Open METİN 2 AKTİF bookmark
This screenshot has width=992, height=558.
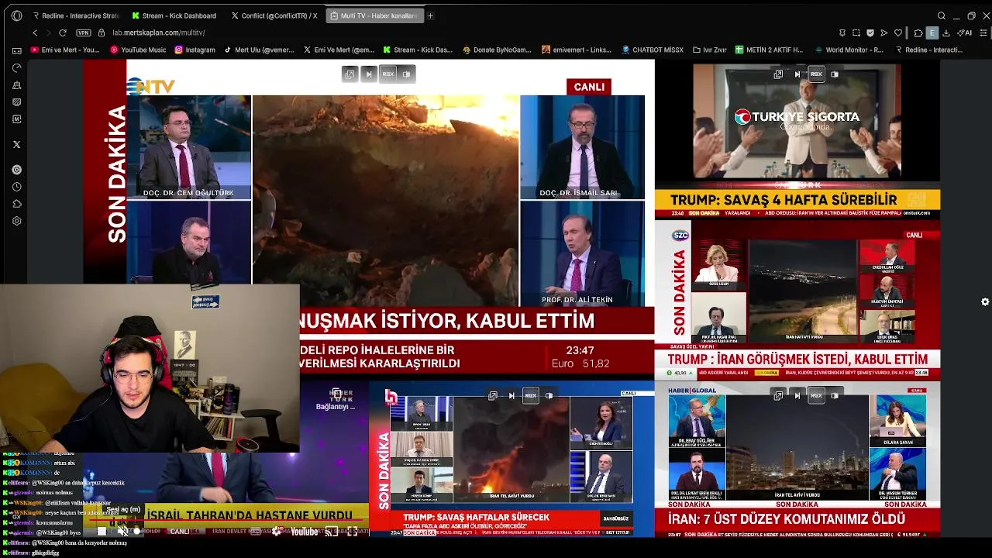click(x=769, y=50)
